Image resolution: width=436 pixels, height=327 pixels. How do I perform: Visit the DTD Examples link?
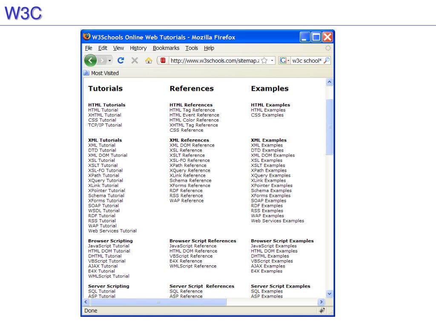[x=267, y=150]
